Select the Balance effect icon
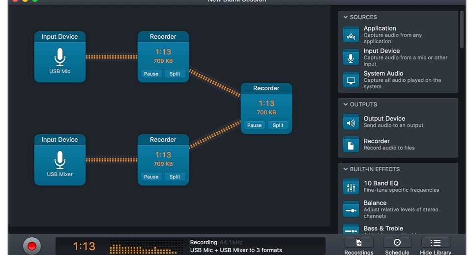This screenshot has height=255, width=472. click(x=351, y=209)
